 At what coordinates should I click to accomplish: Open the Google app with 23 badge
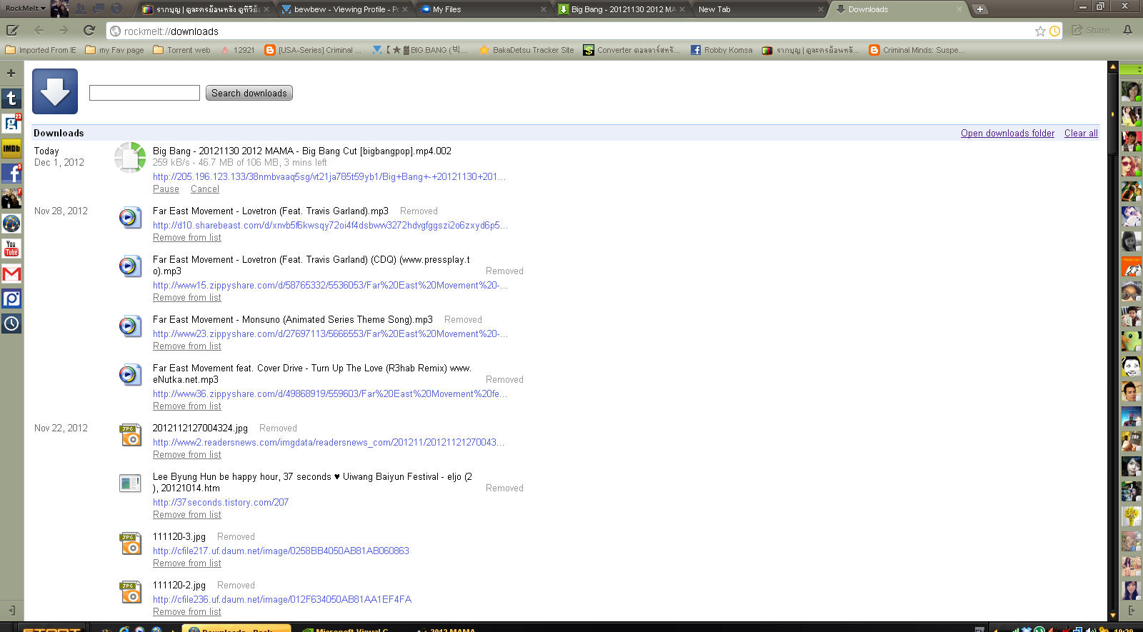tap(11, 123)
